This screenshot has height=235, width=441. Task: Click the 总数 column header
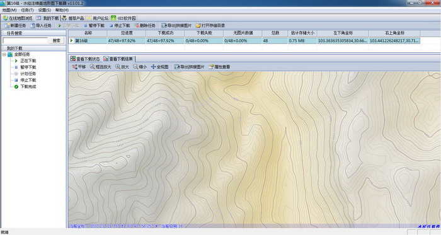(275, 33)
